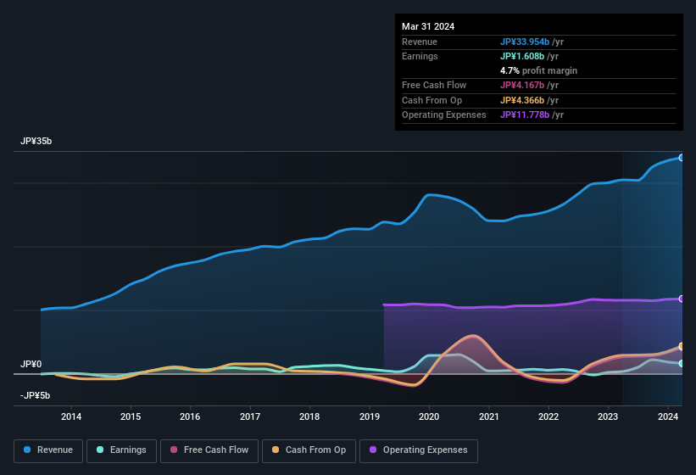
Task: Click the JP¥0 y-axis label
Action: click(31, 364)
